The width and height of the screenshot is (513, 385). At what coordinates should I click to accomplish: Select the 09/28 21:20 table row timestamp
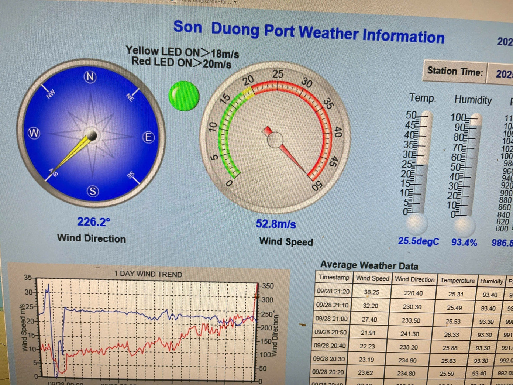pos(333,291)
